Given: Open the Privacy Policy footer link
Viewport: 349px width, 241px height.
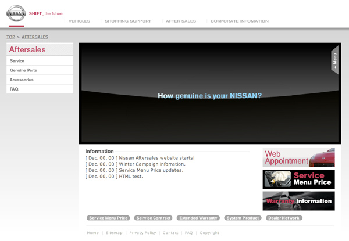Looking at the screenshot, I should [x=143, y=233].
